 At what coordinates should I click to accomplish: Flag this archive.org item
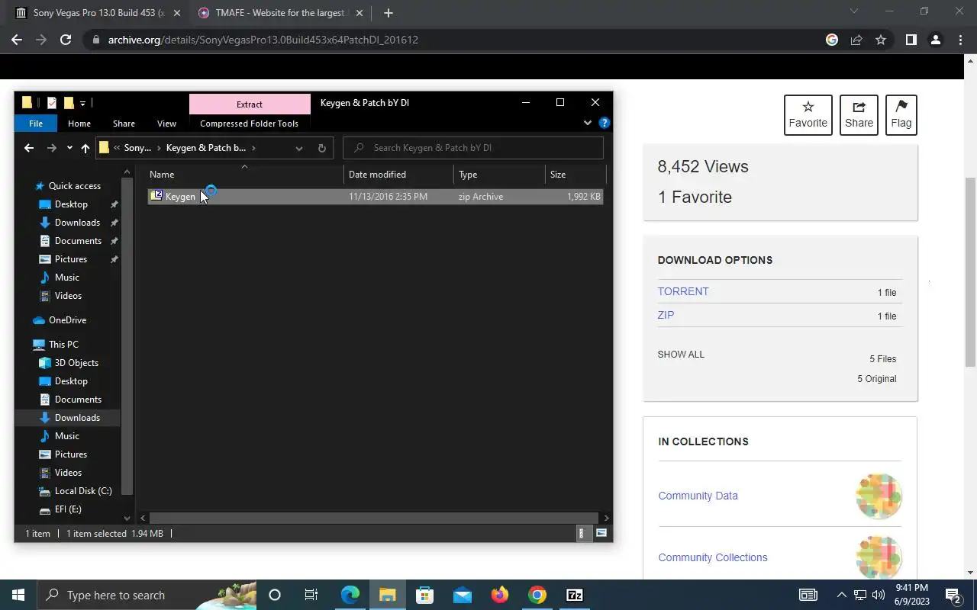coord(901,115)
